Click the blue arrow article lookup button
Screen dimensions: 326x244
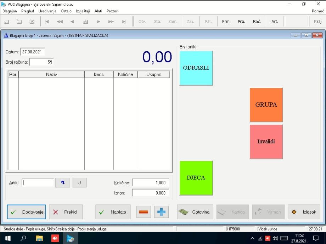[63, 183]
